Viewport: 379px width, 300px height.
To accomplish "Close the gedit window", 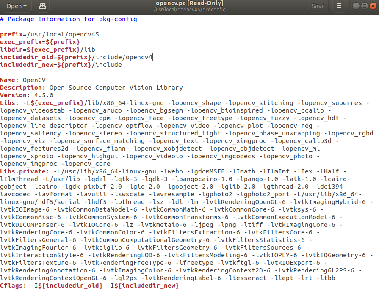I will point(373,6).
